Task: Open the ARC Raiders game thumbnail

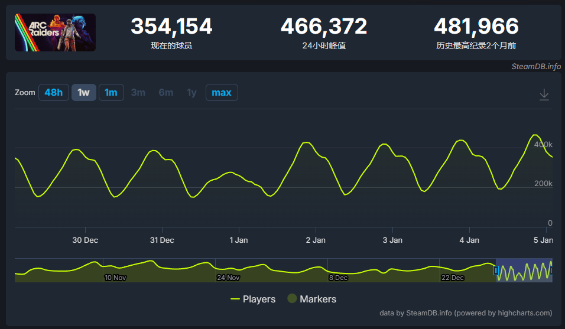Action: coord(55,32)
